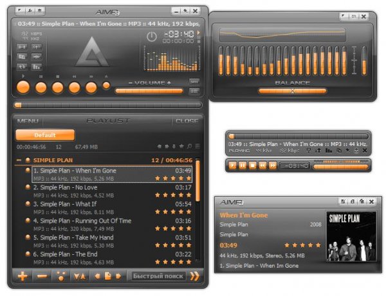
Task: Toggle the playlist panel button below equalizer button
Action: (194, 91)
